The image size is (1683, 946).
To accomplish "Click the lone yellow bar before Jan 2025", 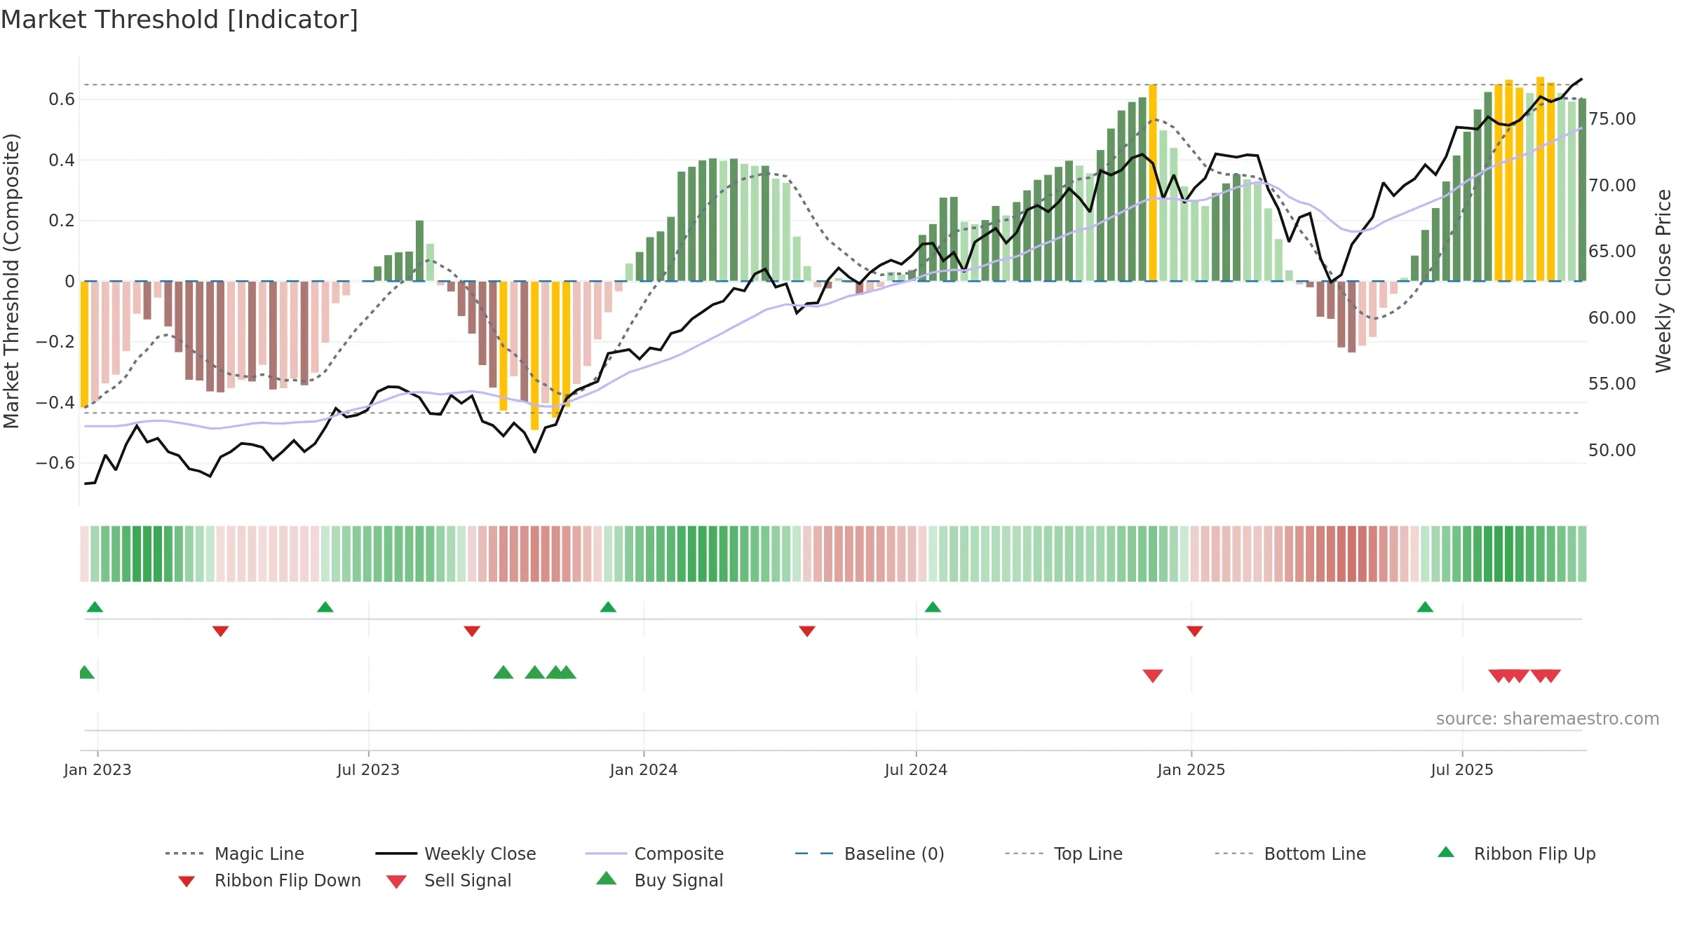I will pos(1152,183).
